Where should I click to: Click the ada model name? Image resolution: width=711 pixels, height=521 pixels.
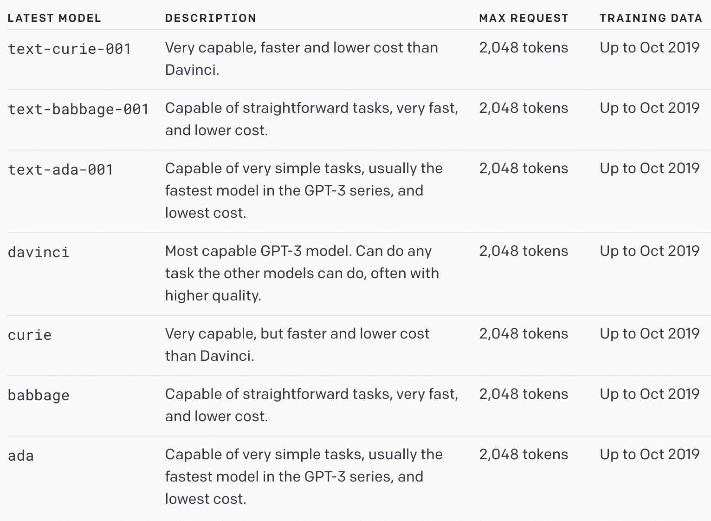21,456
